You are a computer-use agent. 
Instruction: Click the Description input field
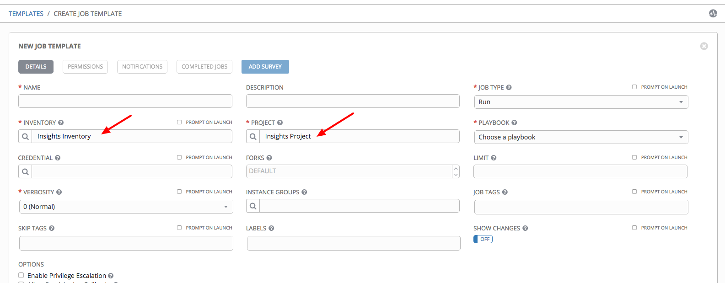coord(353,101)
